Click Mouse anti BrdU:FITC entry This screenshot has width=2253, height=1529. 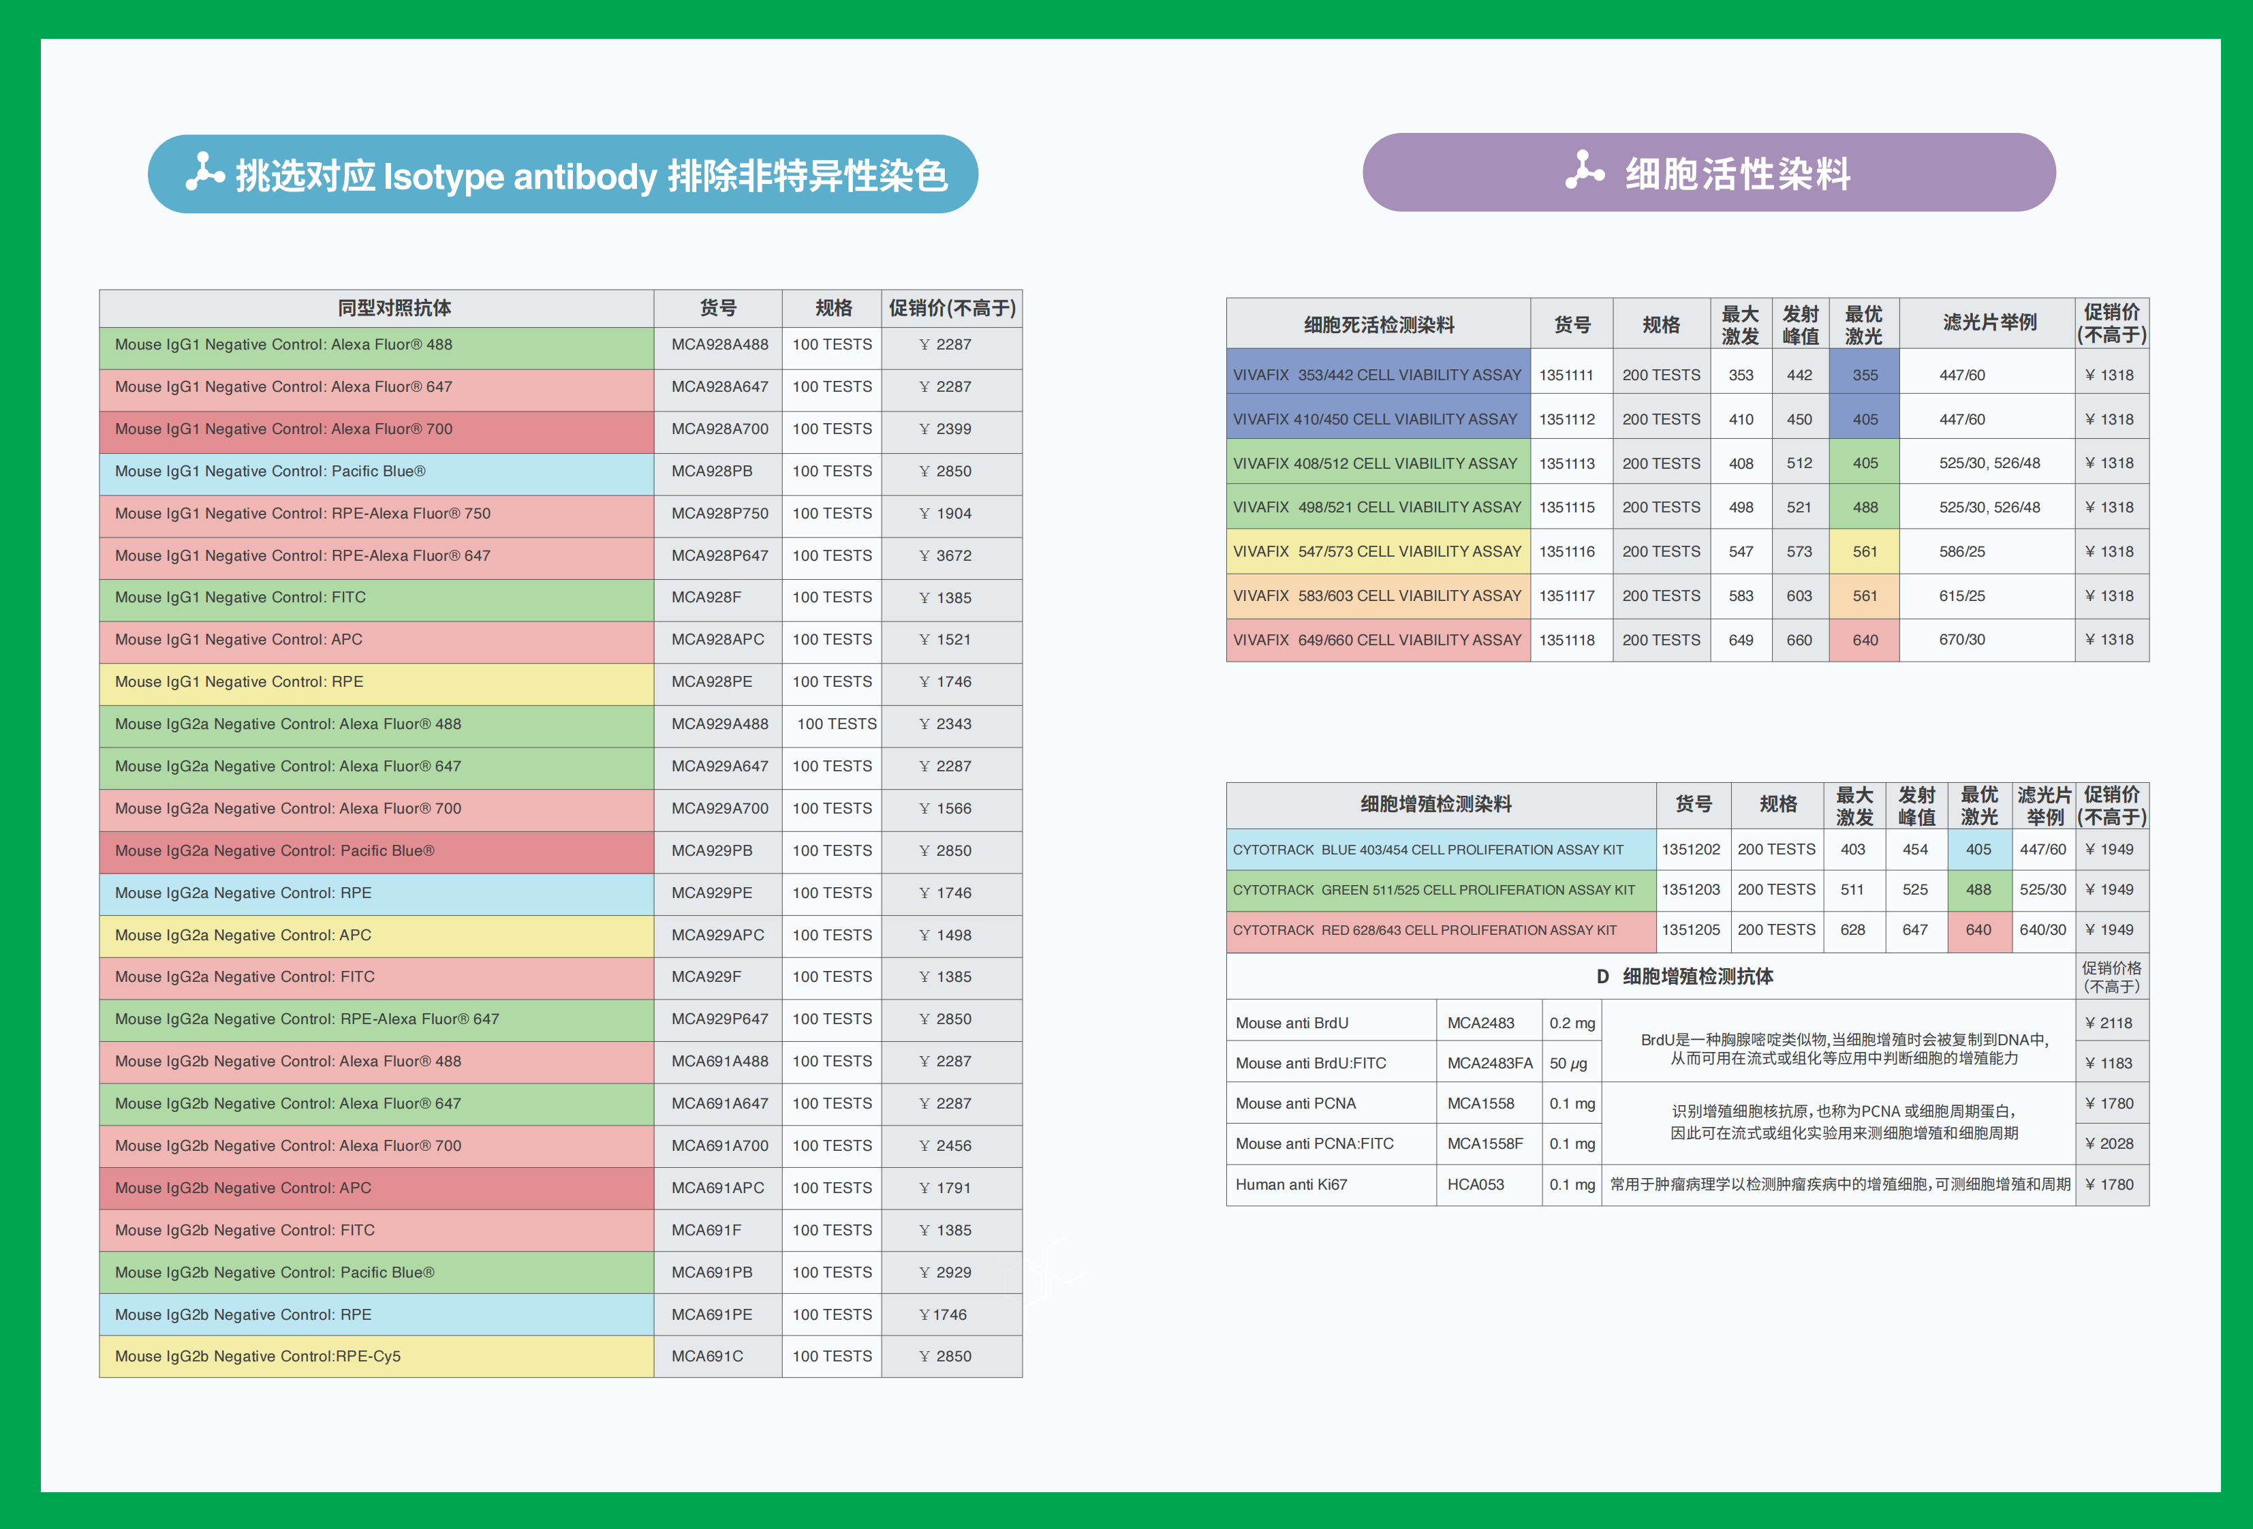(1311, 1064)
